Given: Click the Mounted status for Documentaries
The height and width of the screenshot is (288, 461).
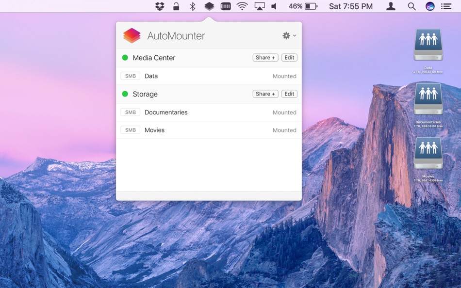Looking at the screenshot, I should pos(284,112).
